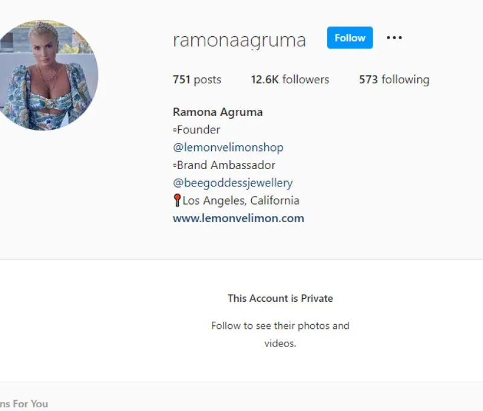Click the Brand Ambassador bio line
The image size is (483, 411).
coord(226,165)
